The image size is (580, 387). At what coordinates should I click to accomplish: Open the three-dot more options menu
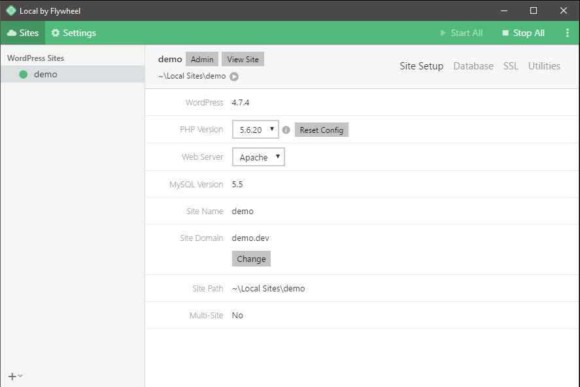point(568,33)
